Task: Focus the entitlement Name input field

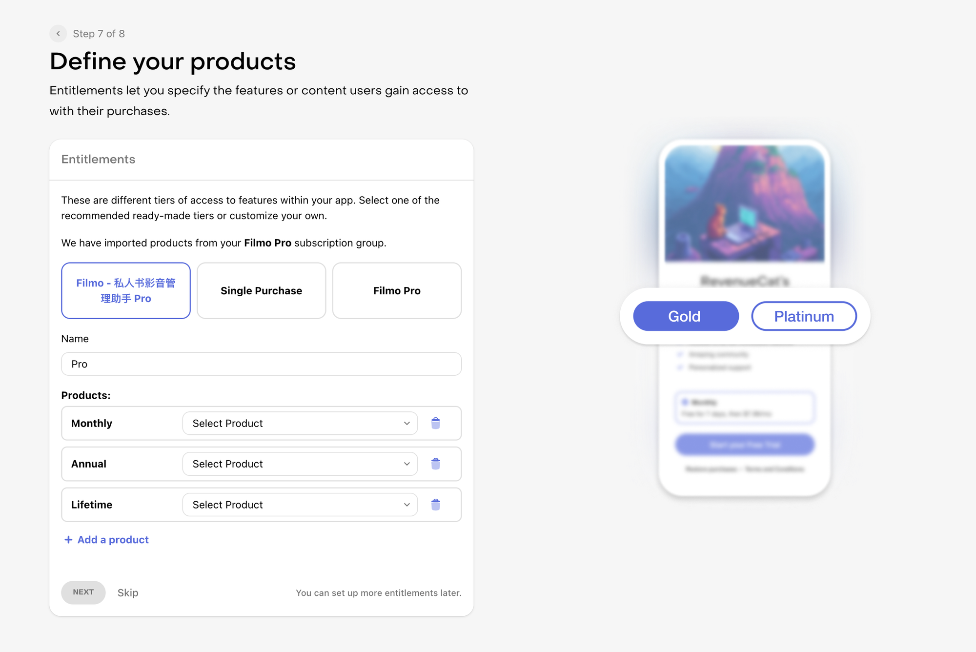Action: pyautogui.click(x=261, y=364)
